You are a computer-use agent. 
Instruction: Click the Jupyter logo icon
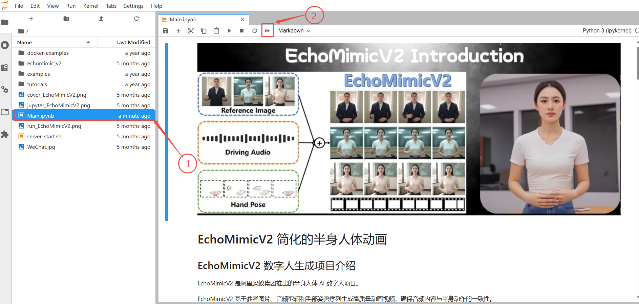coord(5,5)
